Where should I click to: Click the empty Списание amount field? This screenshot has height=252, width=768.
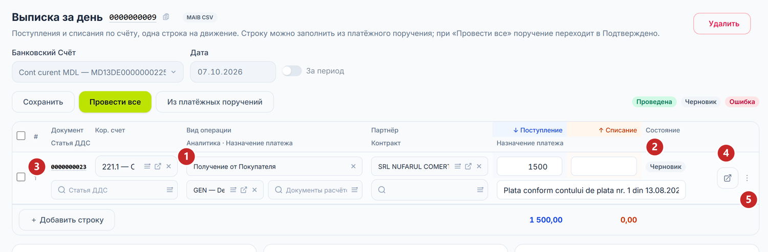tap(604, 166)
